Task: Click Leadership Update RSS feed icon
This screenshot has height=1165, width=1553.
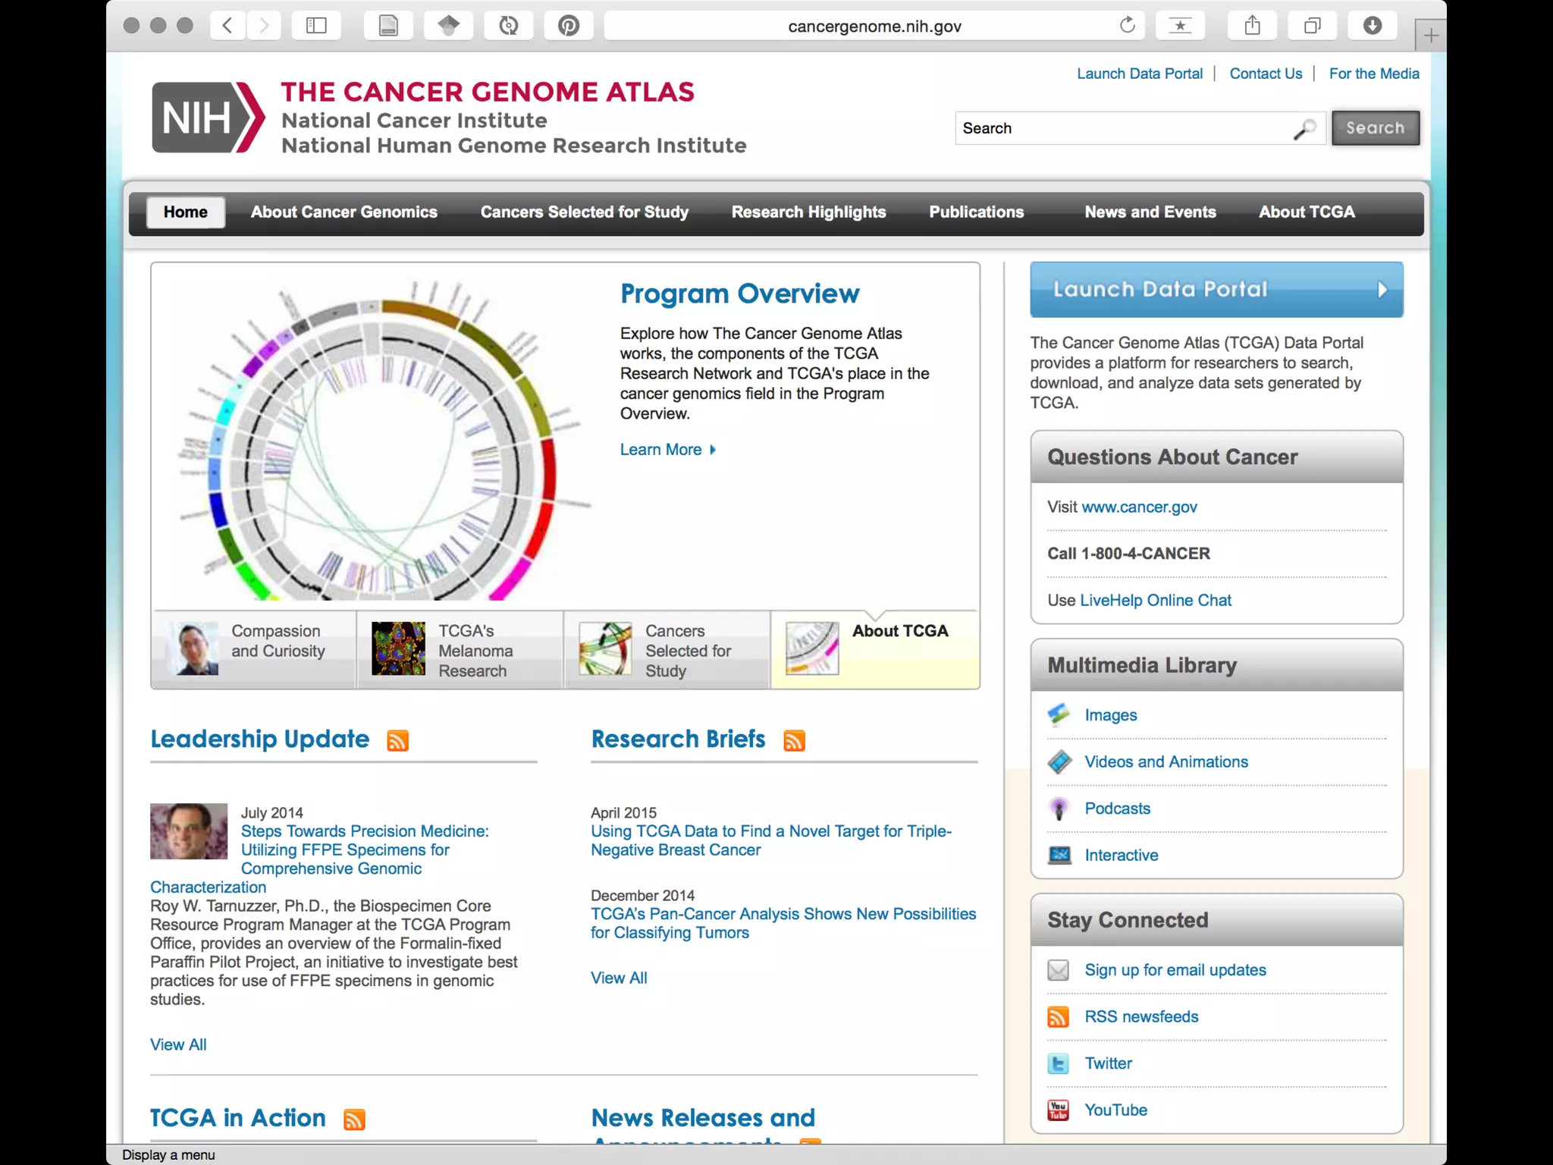Action: click(x=398, y=740)
